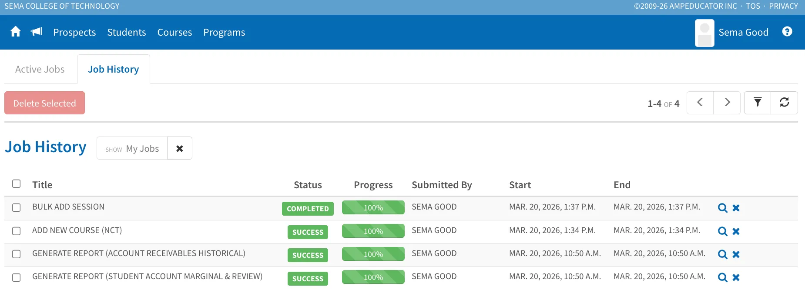Image resolution: width=805 pixels, height=300 pixels.
Task: Click the Sema Good profile avatar
Action: pos(704,33)
